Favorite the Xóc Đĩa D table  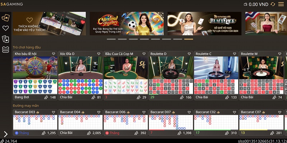point(99,54)
